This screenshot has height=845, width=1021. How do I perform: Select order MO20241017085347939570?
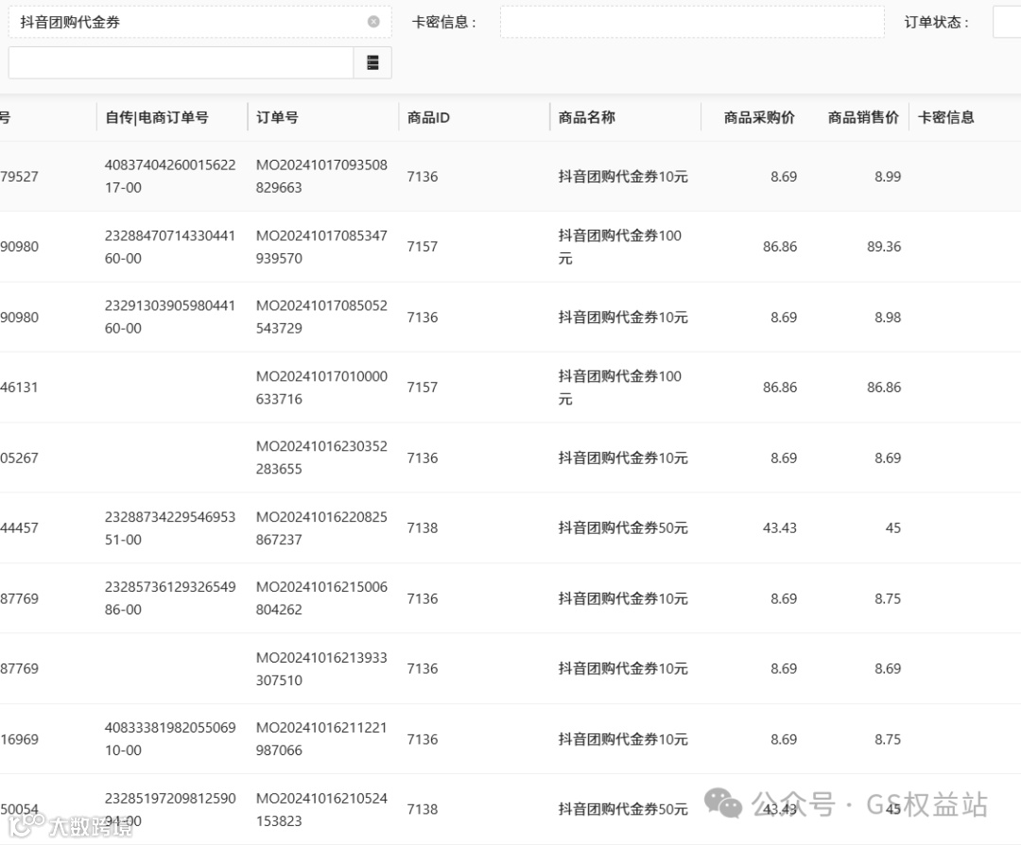pyautogui.click(x=321, y=247)
